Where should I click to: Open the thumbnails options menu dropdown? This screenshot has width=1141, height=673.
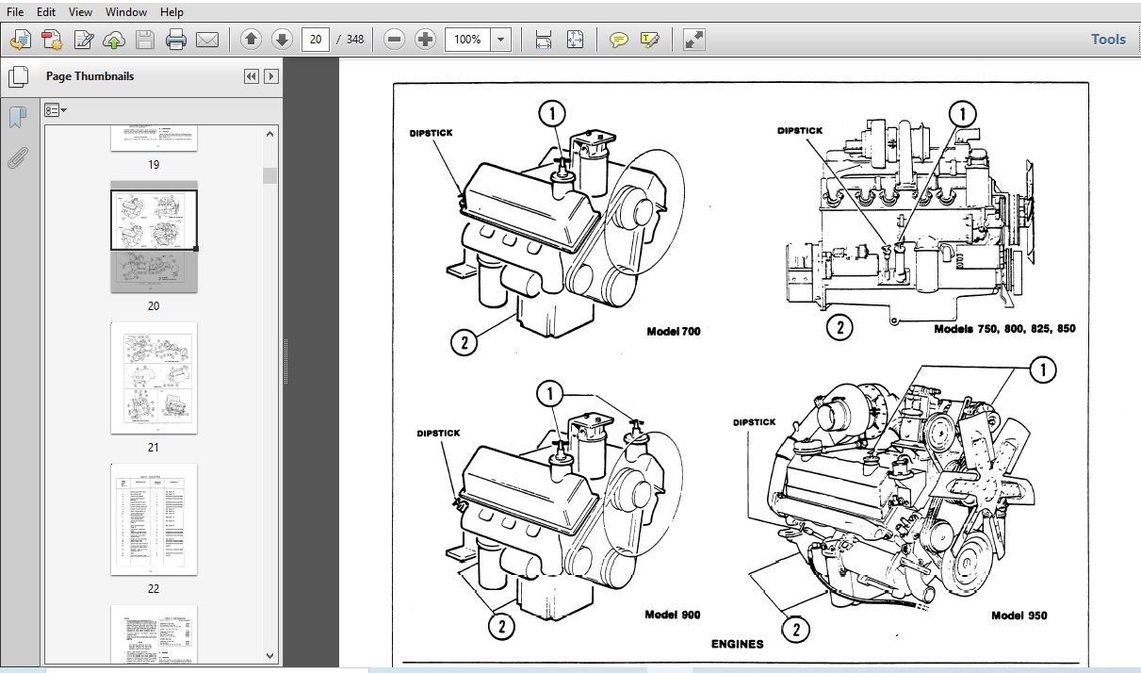click(x=56, y=110)
